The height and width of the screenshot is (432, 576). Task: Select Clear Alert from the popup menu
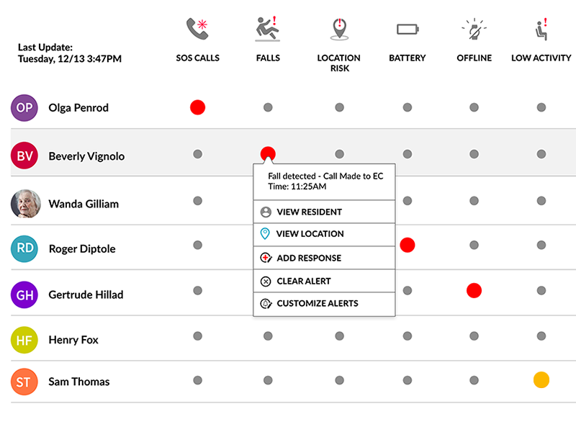coord(302,281)
